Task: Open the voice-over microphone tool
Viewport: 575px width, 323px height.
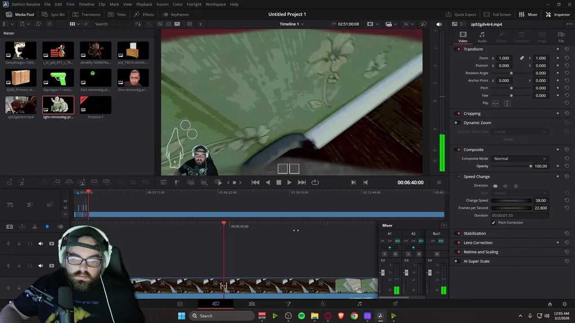Action: (x=177, y=182)
